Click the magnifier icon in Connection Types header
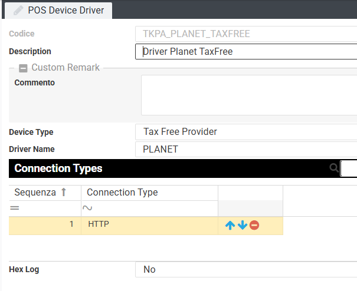Viewport: 357px width, 291px height. coord(334,168)
